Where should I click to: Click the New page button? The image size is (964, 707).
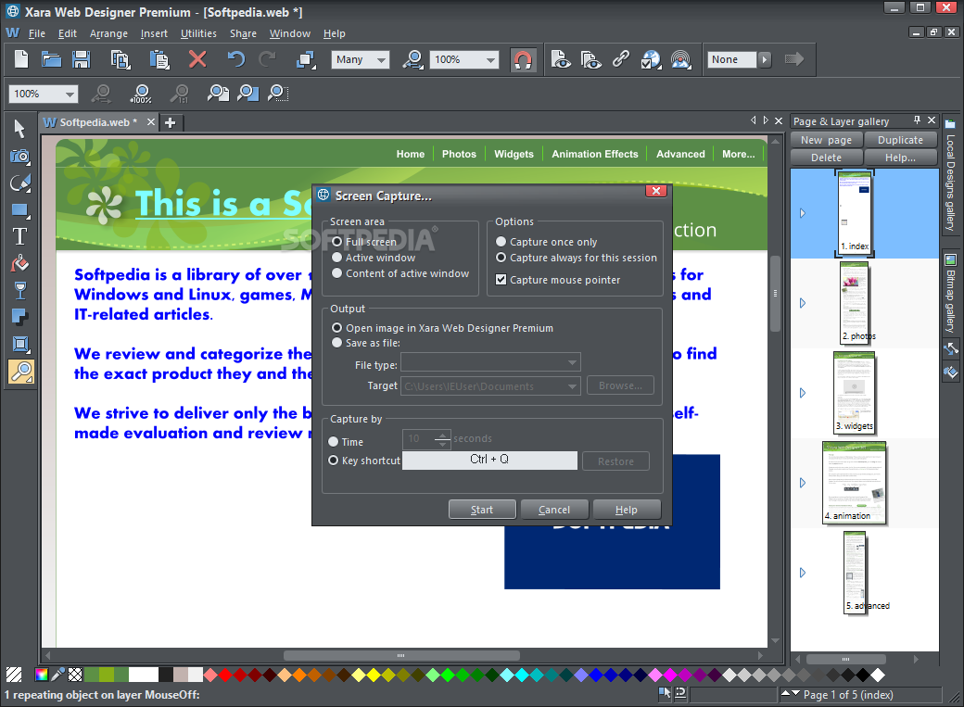click(826, 140)
